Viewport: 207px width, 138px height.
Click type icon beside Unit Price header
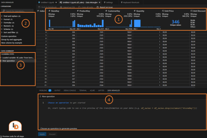pos(163,11)
